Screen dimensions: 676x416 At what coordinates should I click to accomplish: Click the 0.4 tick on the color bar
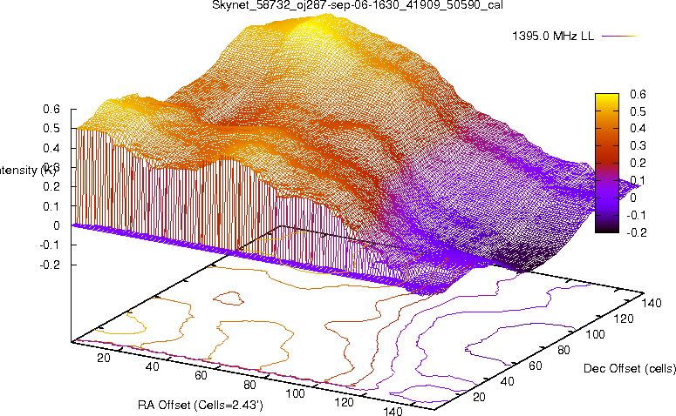(638, 128)
